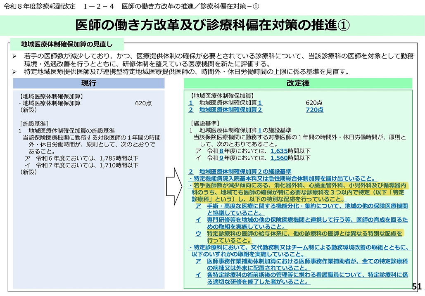
Task: Click the (新設) note below 令和７年度 line
Action: click(28, 172)
